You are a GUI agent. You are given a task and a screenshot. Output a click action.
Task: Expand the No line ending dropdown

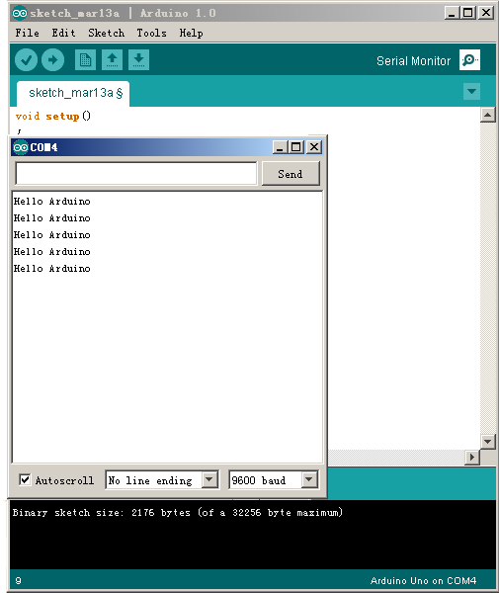pos(209,480)
